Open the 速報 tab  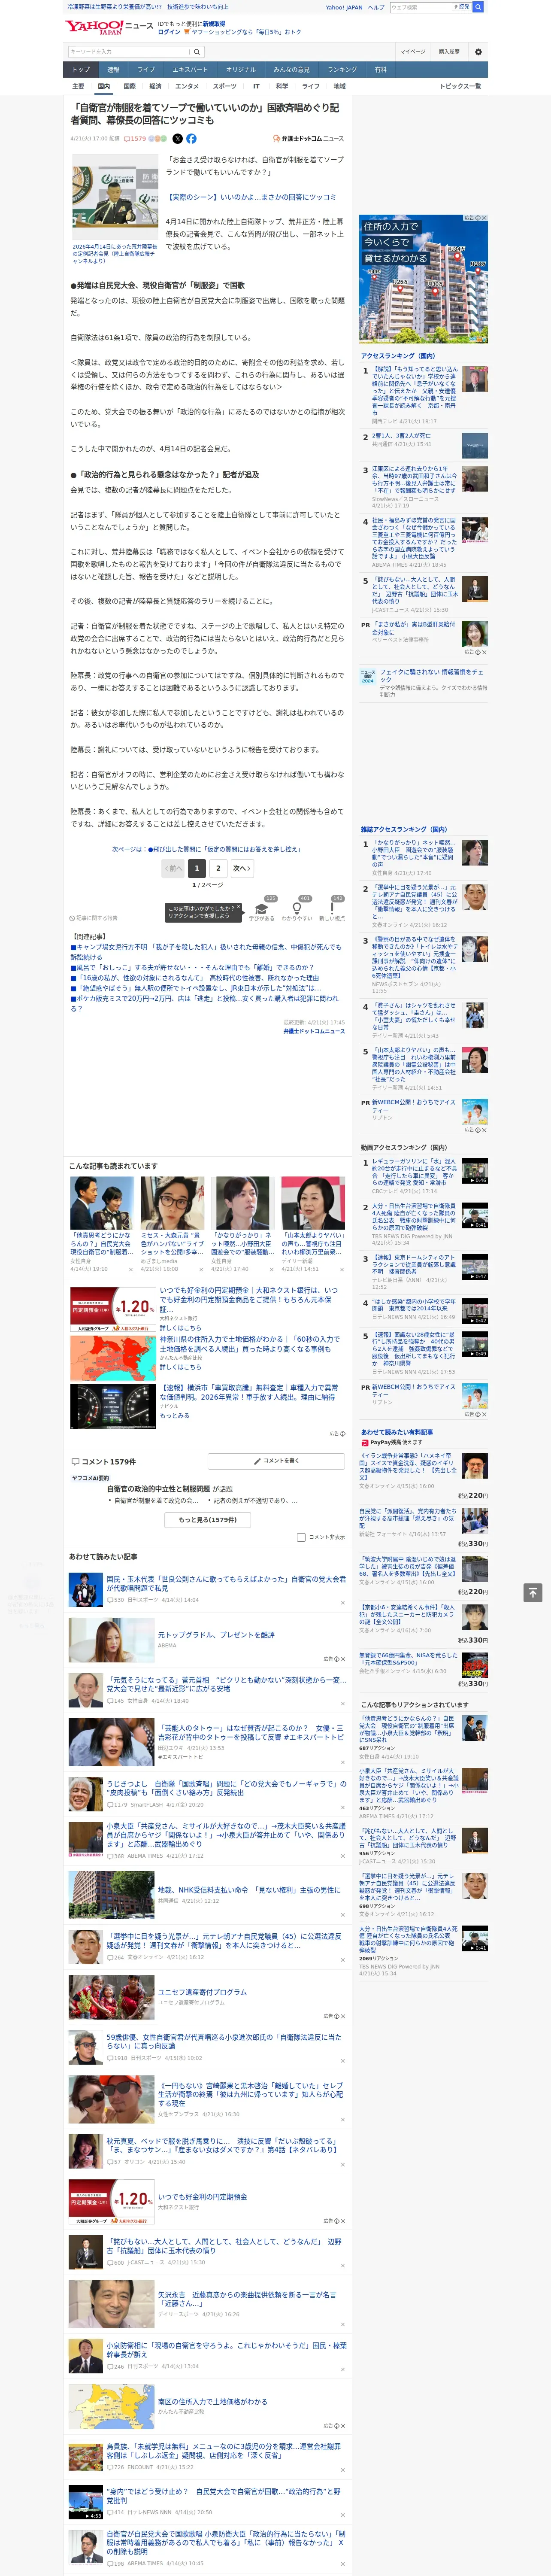tap(113, 70)
